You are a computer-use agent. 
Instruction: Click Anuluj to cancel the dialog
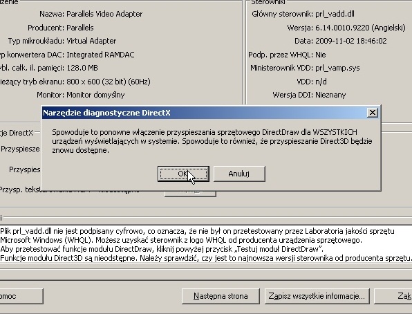[x=239, y=174]
